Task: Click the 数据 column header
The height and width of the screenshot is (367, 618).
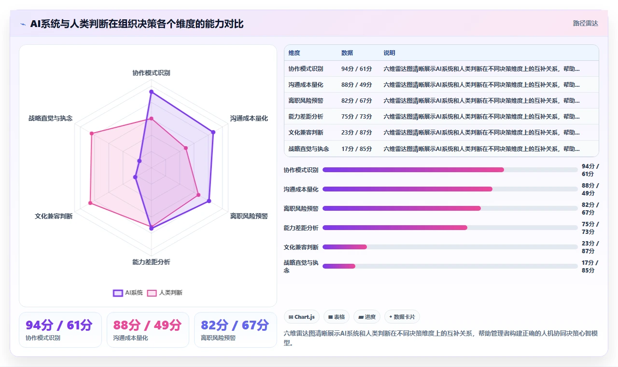Action: pos(347,53)
